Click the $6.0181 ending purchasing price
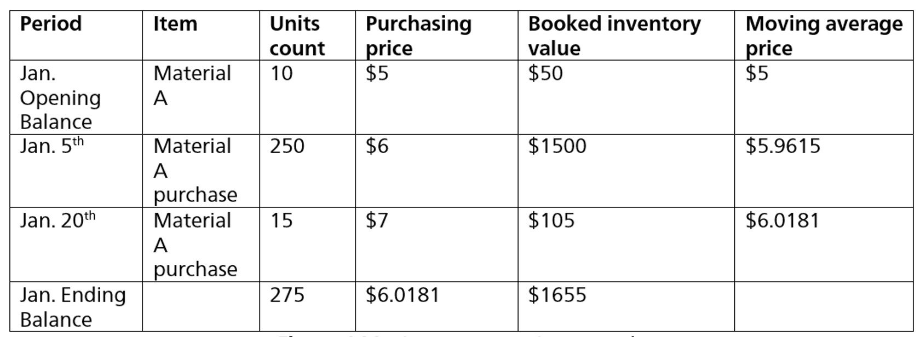This screenshot has height=337, width=920. point(436,306)
